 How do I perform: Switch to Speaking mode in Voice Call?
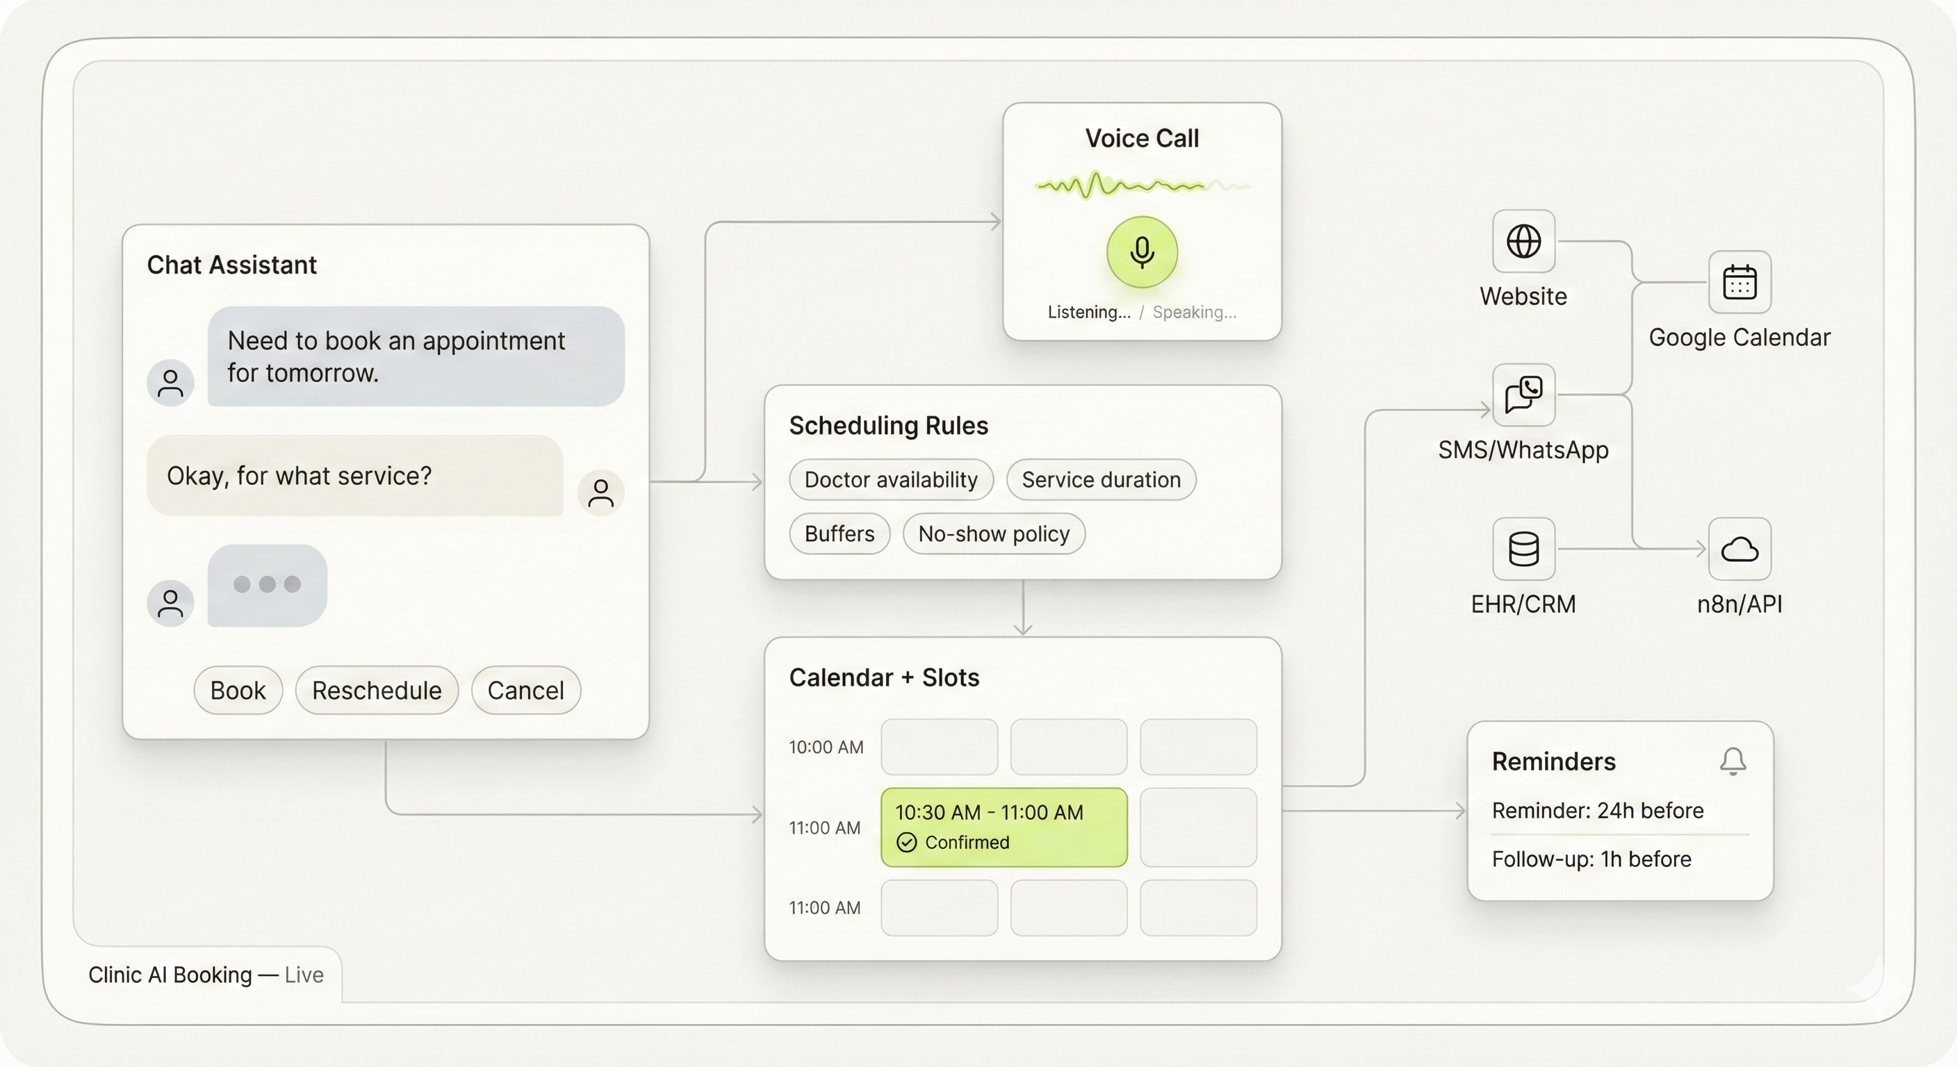pos(1193,311)
